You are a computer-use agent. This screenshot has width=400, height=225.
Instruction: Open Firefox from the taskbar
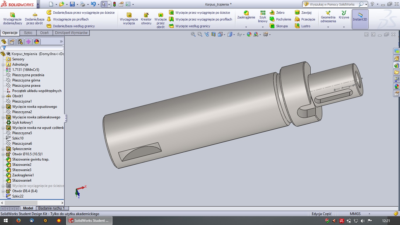[x=18, y=221]
